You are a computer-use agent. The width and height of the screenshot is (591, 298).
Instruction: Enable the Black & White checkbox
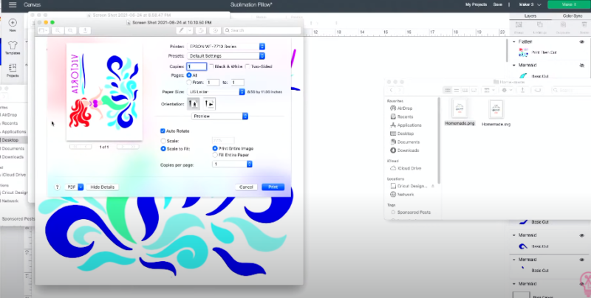click(x=213, y=66)
